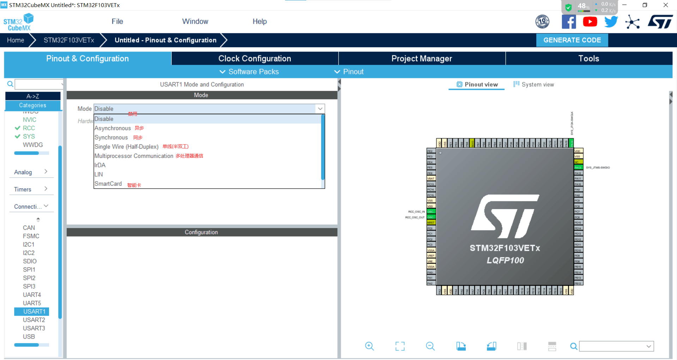Rotate the chip clockwise
The image size is (677, 360).
(461, 346)
